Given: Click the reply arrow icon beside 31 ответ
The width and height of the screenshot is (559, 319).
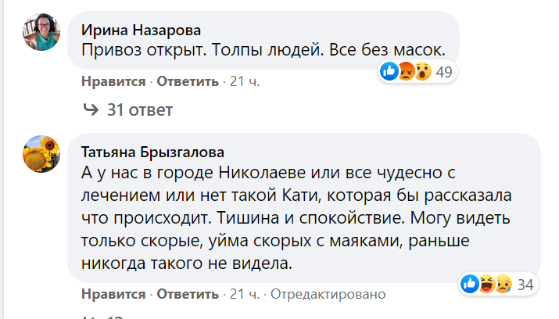Looking at the screenshot, I should click(91, 109).
